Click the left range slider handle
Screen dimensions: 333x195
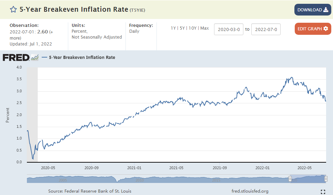(x=290, y=179)
